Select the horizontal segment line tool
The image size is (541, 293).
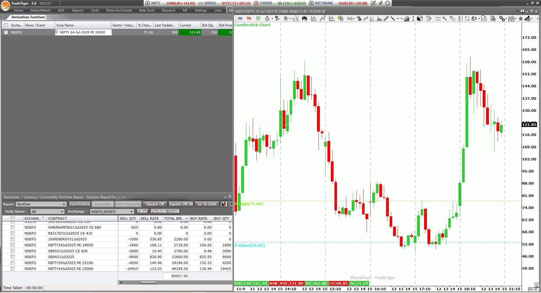click(400, 19)
